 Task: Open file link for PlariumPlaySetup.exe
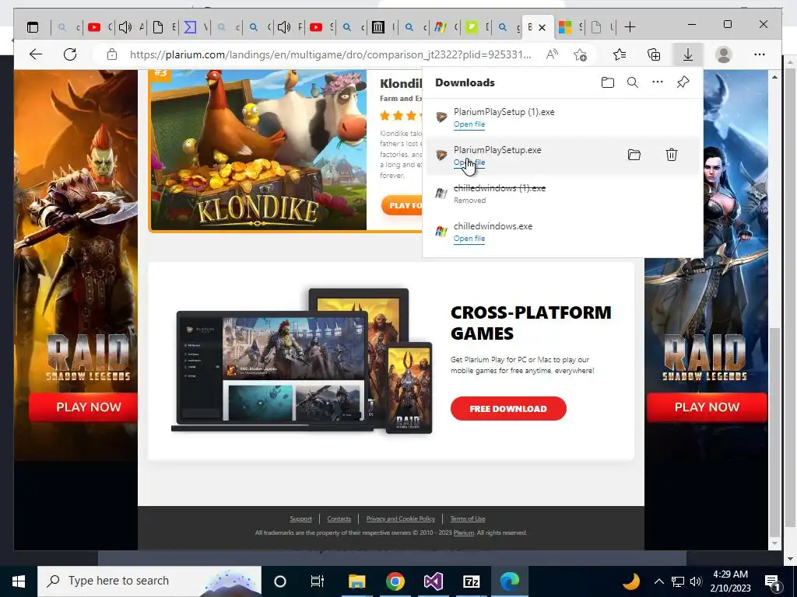pos(469,162)
